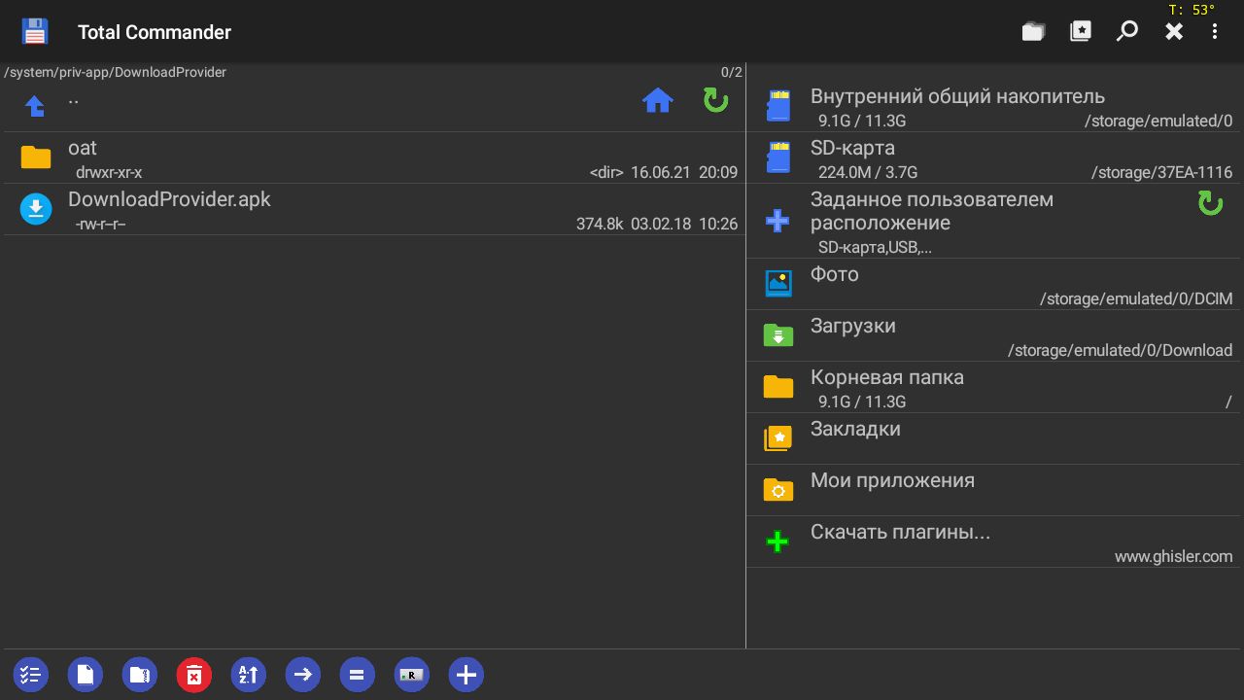
Task: Click the Корневая папка folder icon
Action: (x=778, y=387)
